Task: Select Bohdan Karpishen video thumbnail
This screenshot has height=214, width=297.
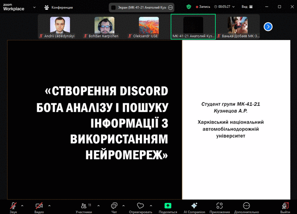Action: (104, 27)
